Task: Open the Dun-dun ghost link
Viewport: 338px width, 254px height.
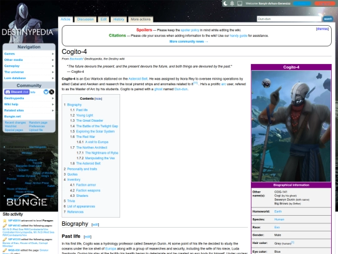Action: [181, 89]
